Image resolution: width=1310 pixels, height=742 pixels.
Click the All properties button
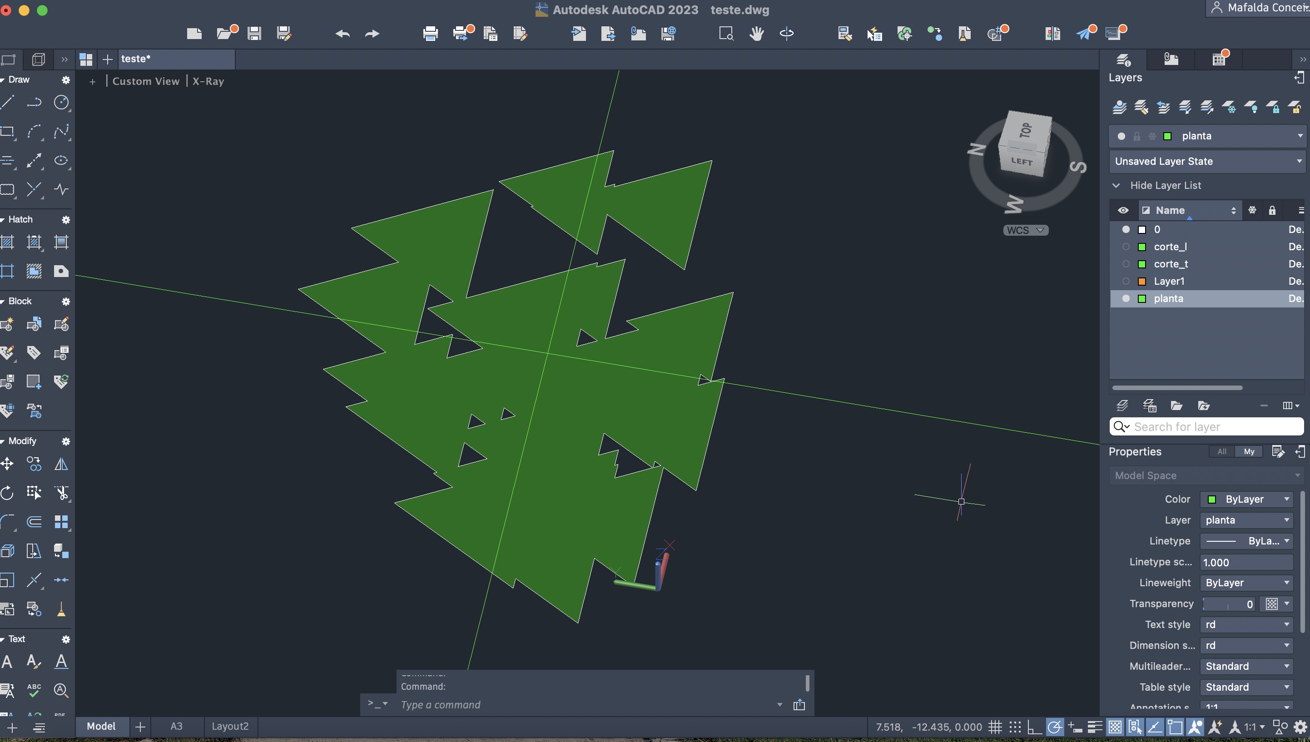tap(1221, 451)
